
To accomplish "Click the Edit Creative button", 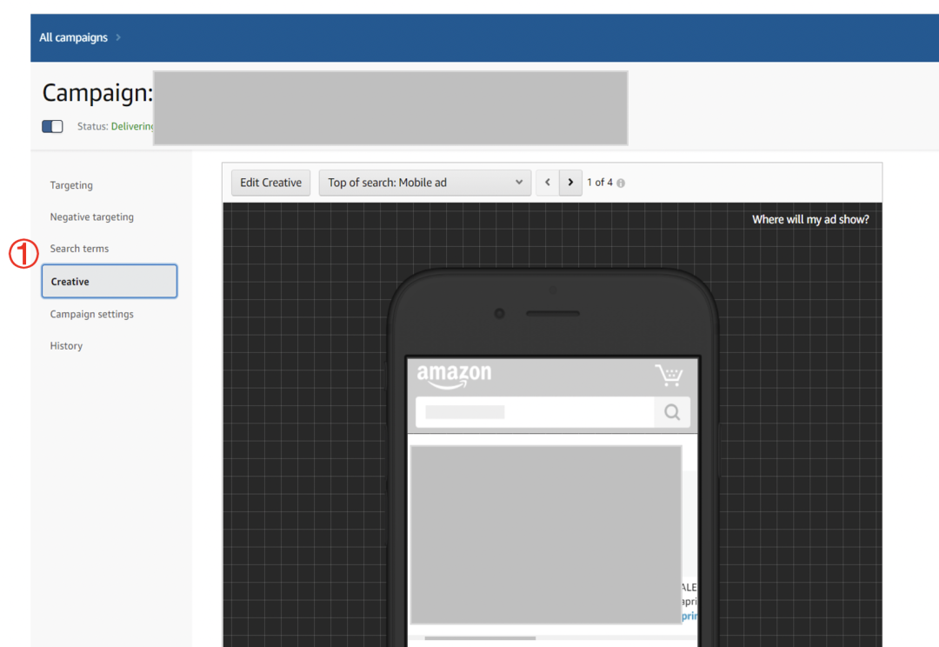I will click(x=270, y=183).
